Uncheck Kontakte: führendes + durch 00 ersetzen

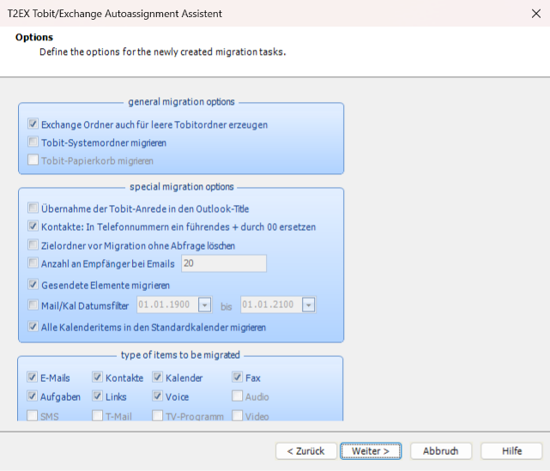(x=33, y=226)
